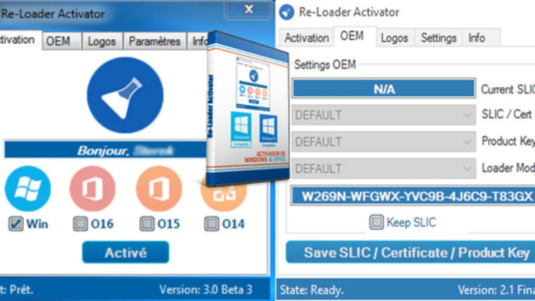Select the Office 2015 orange icon

(x=159, y=189)
